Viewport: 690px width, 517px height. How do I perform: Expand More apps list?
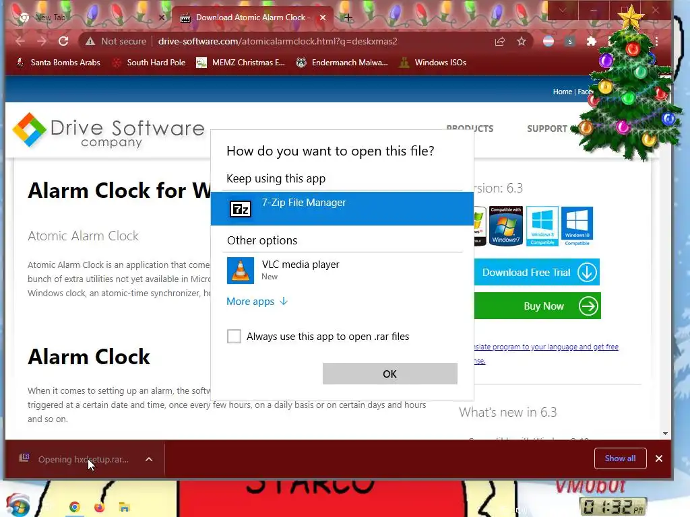257,302
